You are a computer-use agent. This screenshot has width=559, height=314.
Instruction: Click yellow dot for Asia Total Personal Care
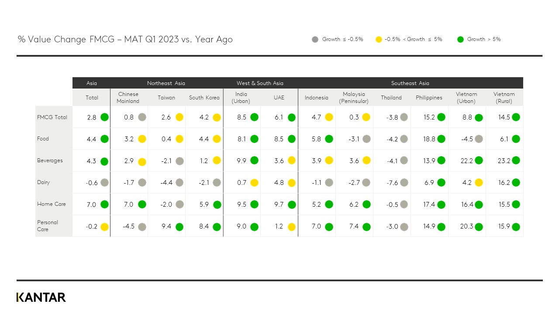point(104,227)
